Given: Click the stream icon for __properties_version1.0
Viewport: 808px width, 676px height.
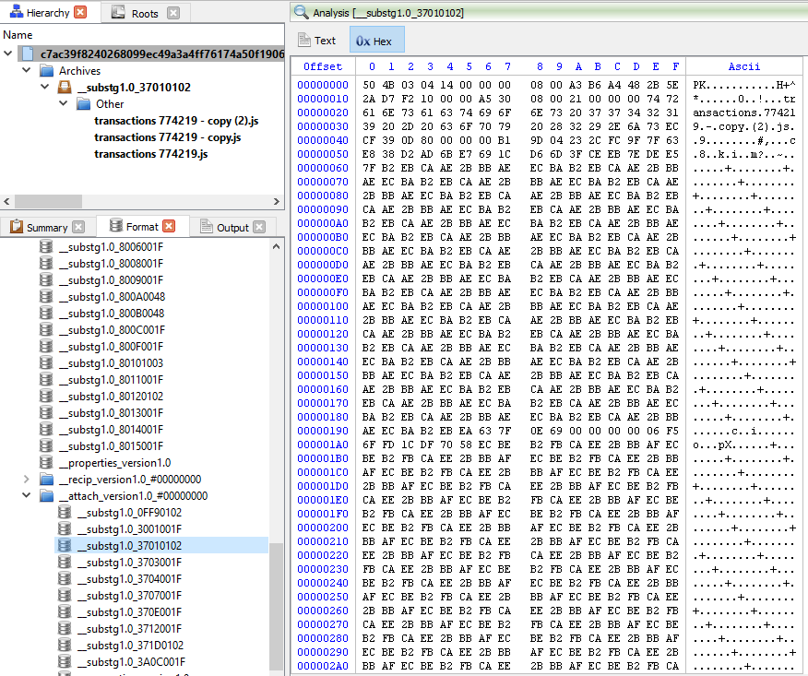Looking at the screenshot, I should pyautogui.click(x=46, y=463).
